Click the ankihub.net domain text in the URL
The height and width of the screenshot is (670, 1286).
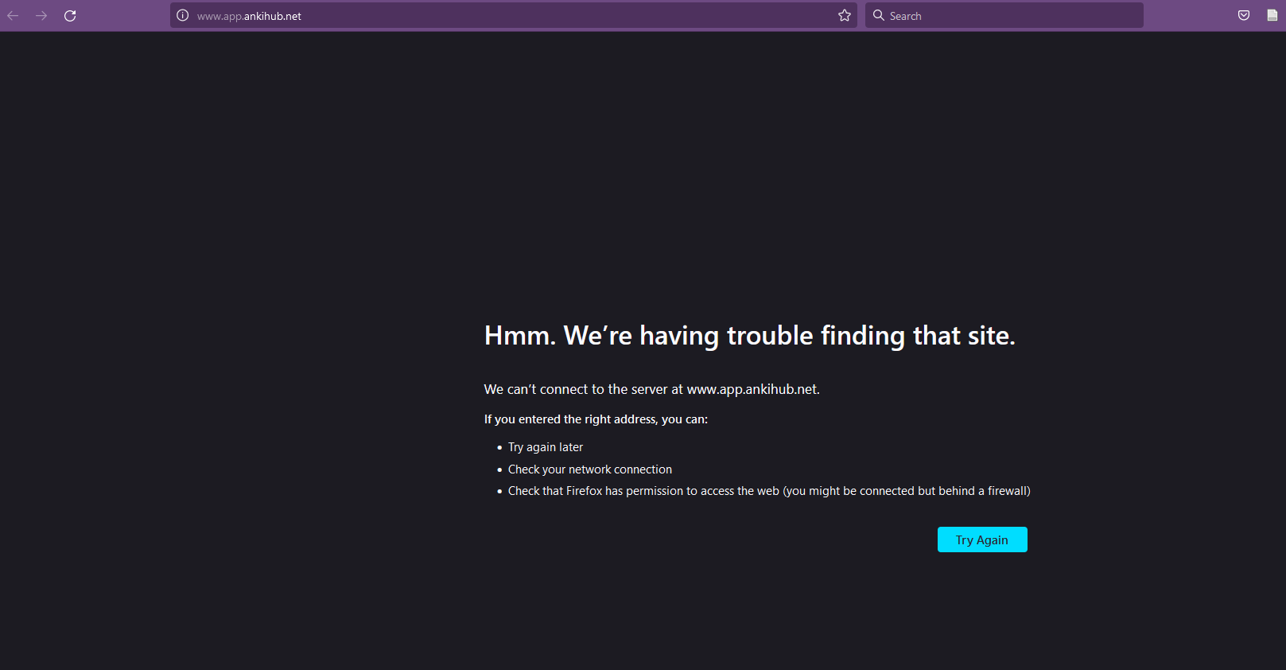(272, 16)
